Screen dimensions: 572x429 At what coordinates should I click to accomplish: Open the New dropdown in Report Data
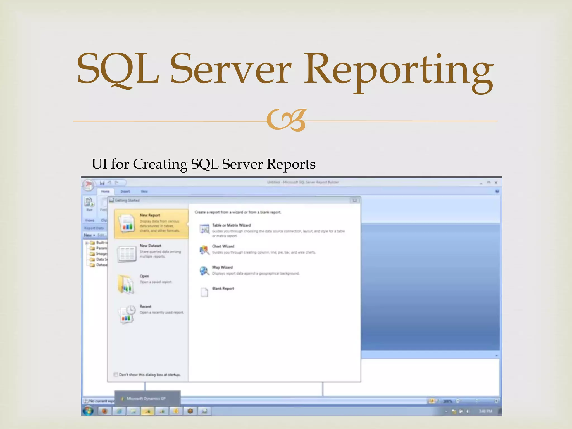[x=89, y=235]
